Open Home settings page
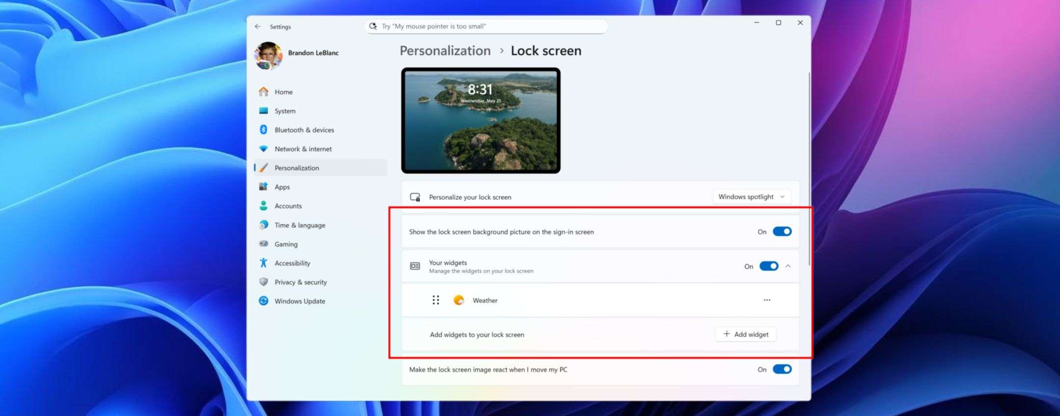The image size is (1060, 416). click(321, 92)
